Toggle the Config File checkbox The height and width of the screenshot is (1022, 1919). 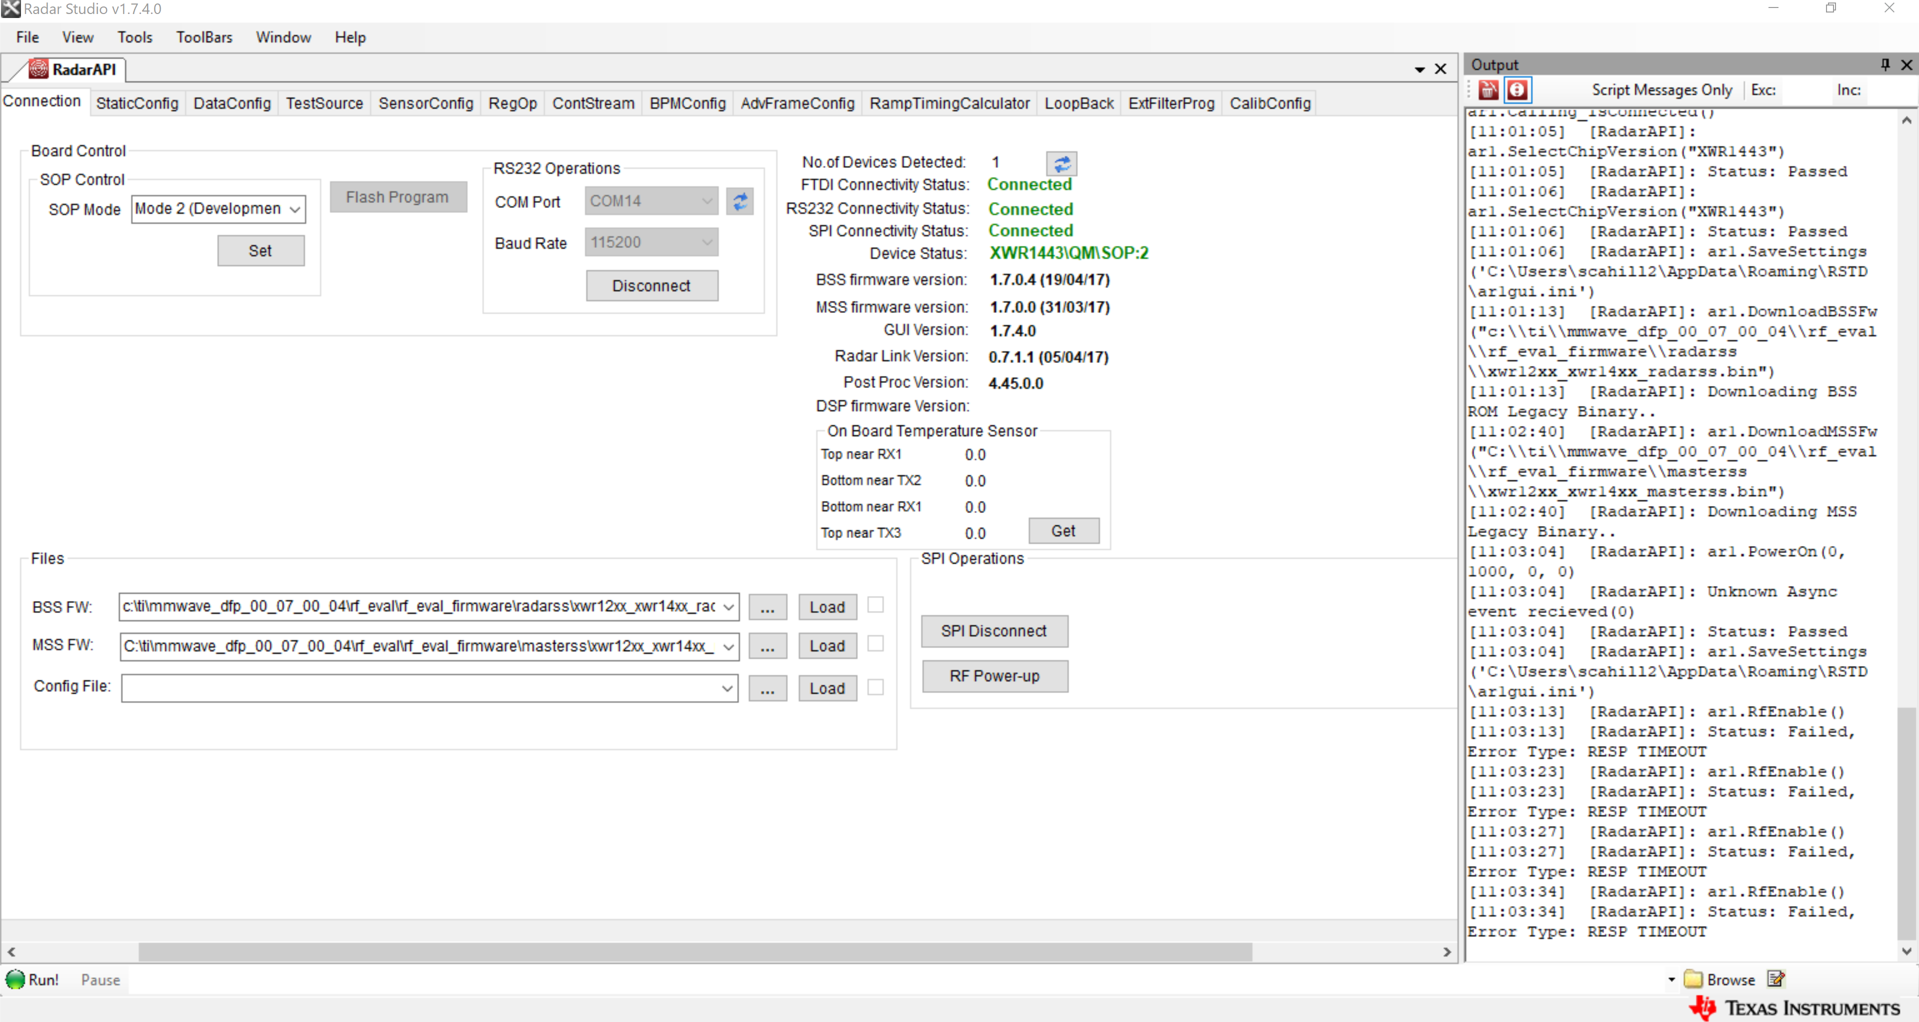point(875,687)
